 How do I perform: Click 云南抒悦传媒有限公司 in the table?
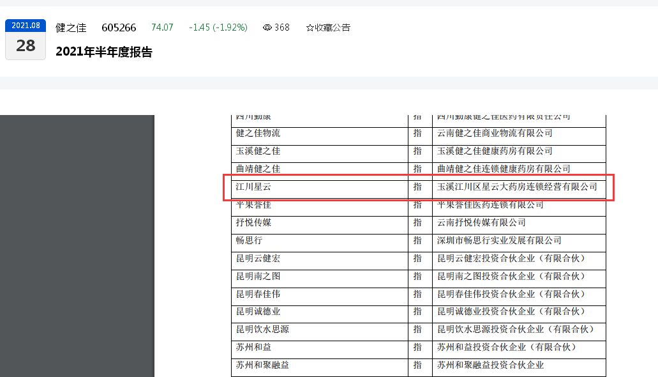pos(481,223)
